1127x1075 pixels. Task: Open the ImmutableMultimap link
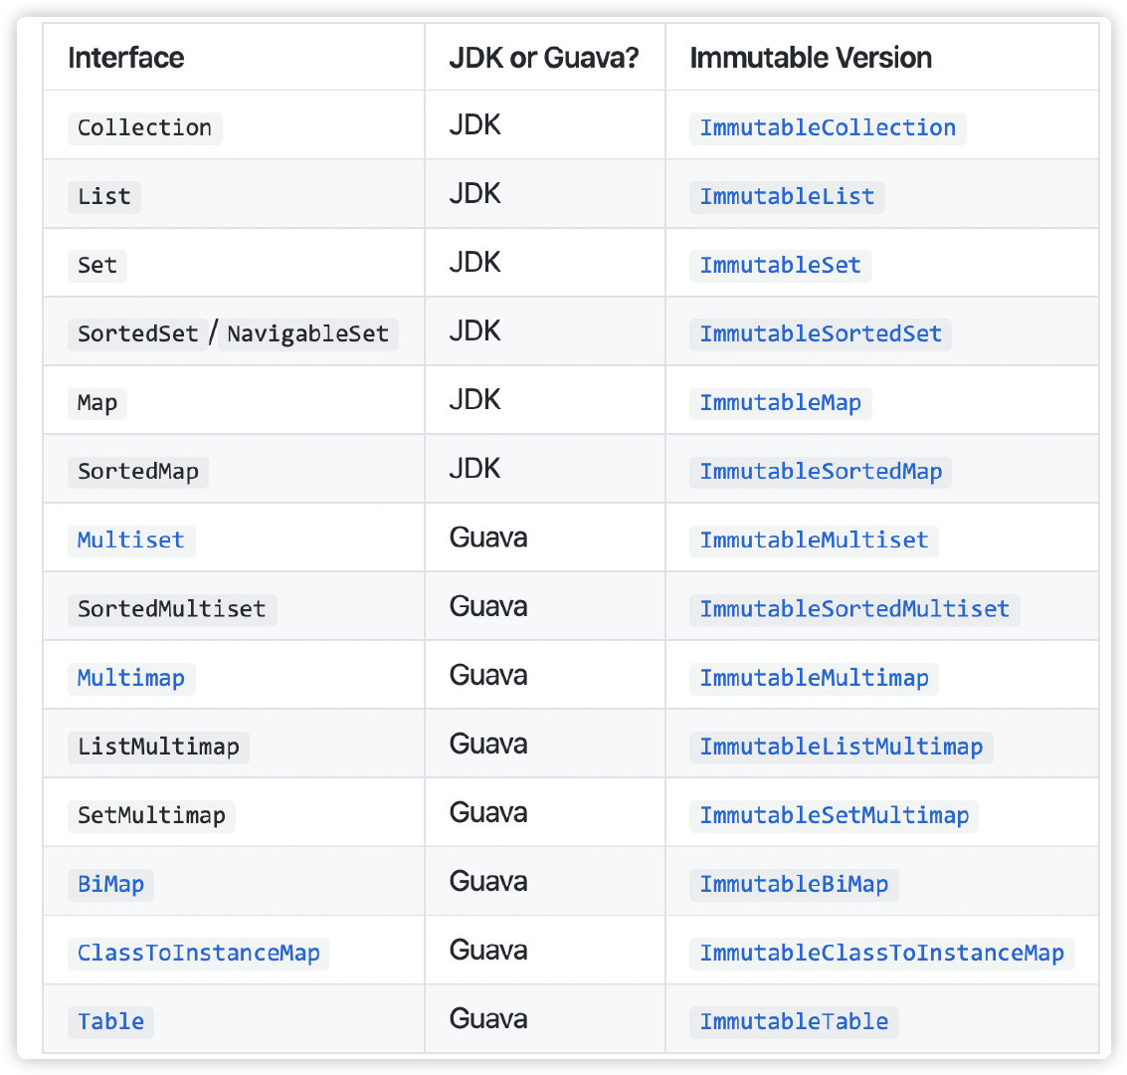click(x=813, y=678)
